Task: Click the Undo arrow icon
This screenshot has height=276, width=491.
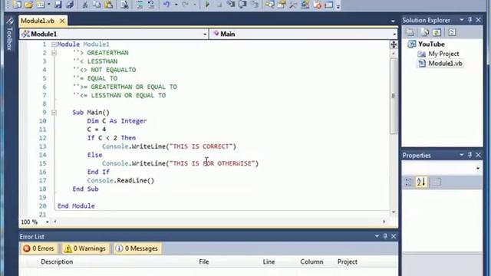Action: (x=166, y=5)
